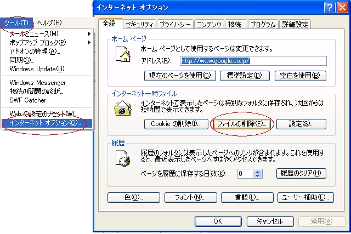This screenshot has width=351, height=234.
Task: Open フォント(N)... font settings
Action: tap(190, 197)
